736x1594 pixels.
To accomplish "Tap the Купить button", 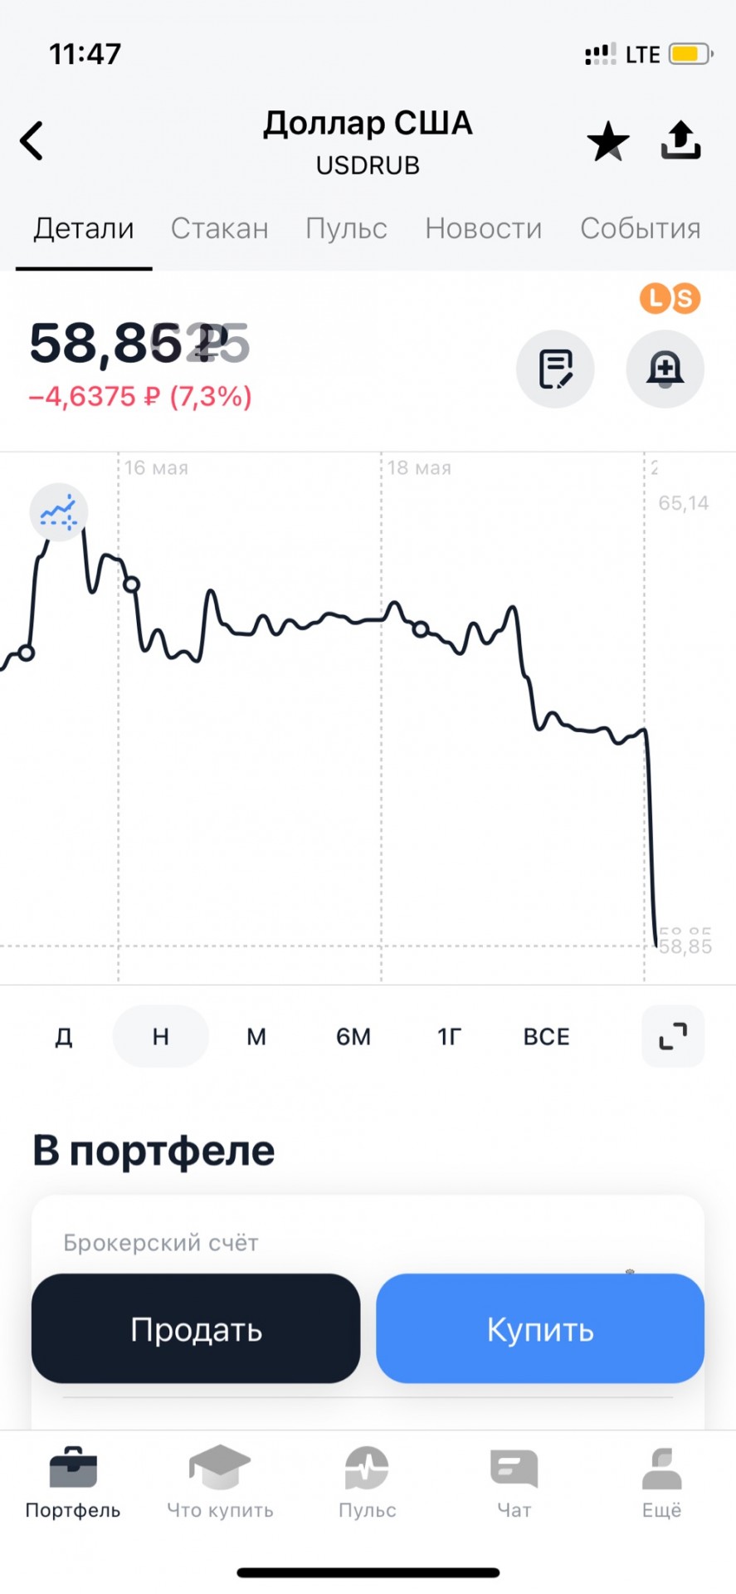I will [x=540, y=1328].
